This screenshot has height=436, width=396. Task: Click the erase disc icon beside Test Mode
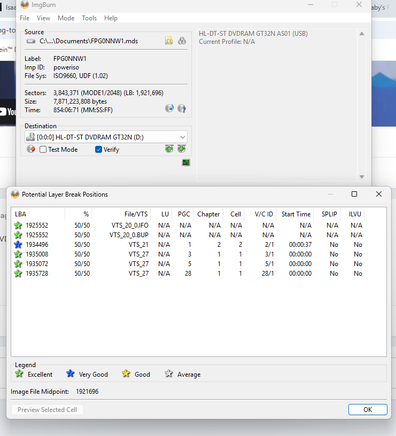click(30, 150)
